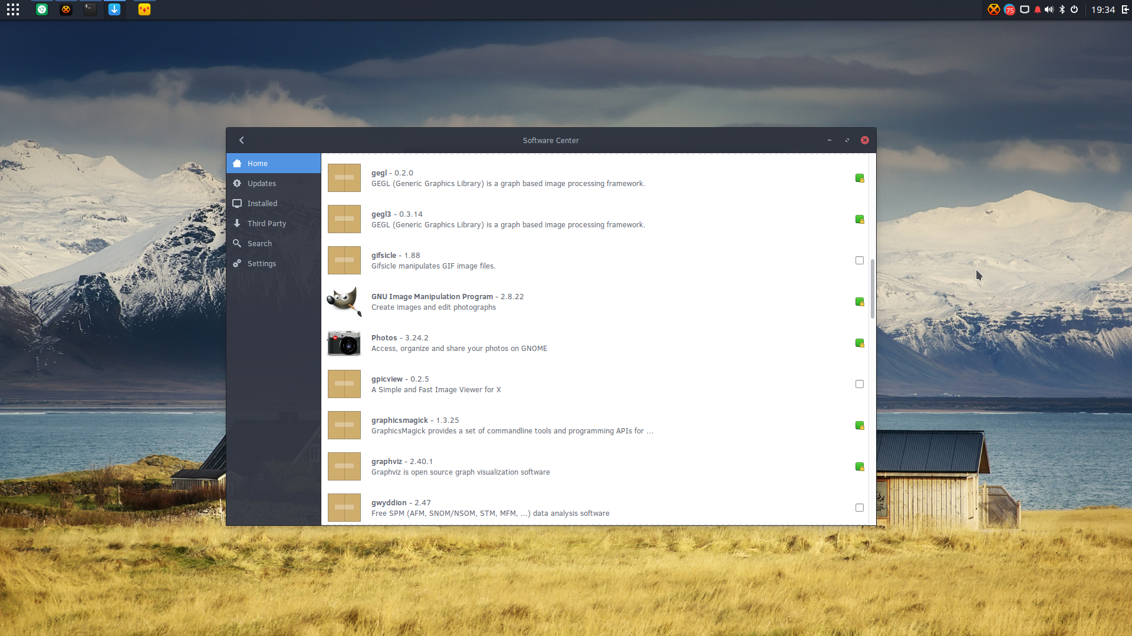The height and width of the screenshot is (636, 1132).
Task: Toggle the graphicsmagick checkbox
Action: click(860, 425)
